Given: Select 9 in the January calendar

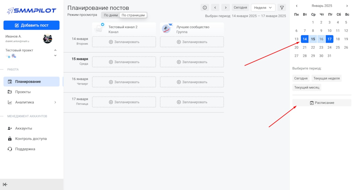Looking at the screenshot, I should [321, 31].
